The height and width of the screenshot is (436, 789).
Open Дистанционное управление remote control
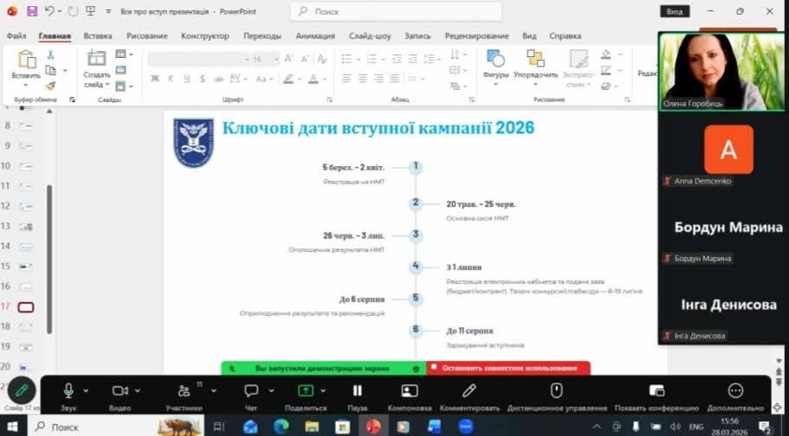(x=557, y=390)
